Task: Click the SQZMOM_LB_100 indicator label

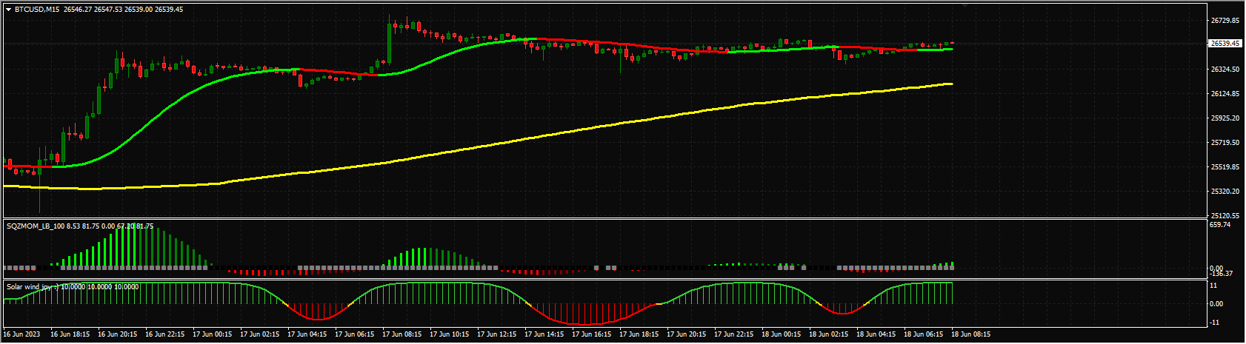Action: pyautogui.click(x=35, y=226)
